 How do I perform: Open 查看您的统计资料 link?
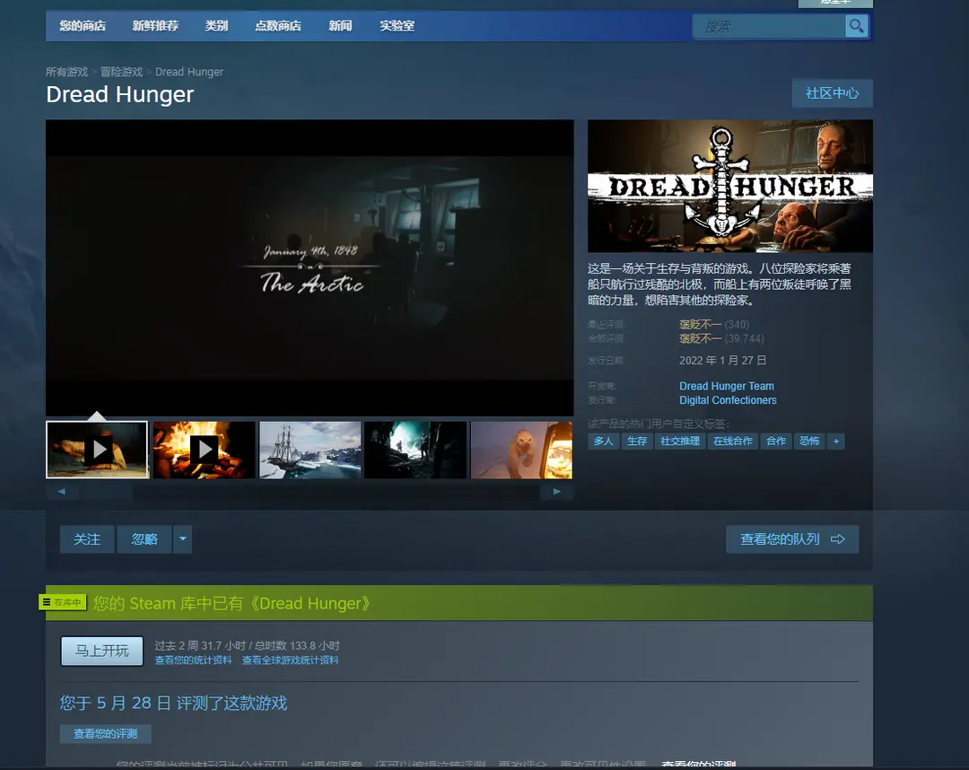tap(194, 661)
